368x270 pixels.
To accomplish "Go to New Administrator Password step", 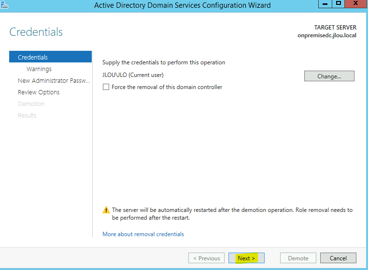I will pos(54,81).
